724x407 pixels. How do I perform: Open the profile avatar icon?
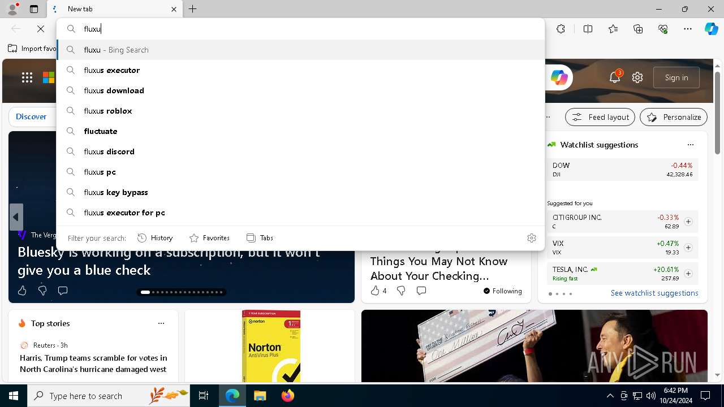tap(12, 9)
